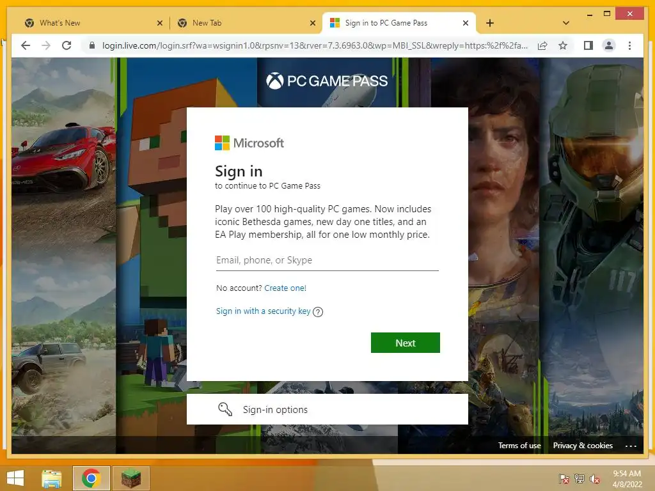655x491 pixels.
Task: Reload the current page
Action: [x=67, y=45]
